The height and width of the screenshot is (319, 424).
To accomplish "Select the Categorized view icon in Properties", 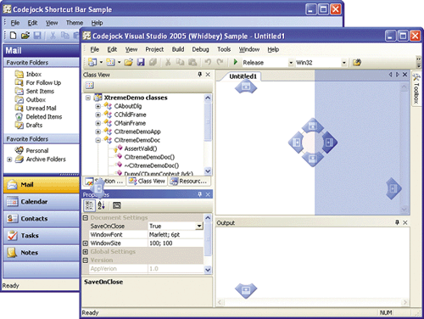I will coord(90,205).
